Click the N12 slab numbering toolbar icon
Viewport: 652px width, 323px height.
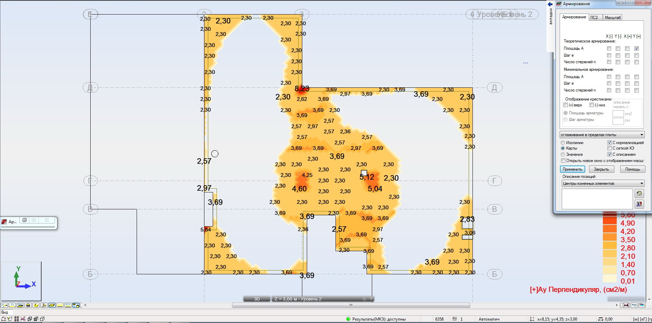(x=20, y=305)
